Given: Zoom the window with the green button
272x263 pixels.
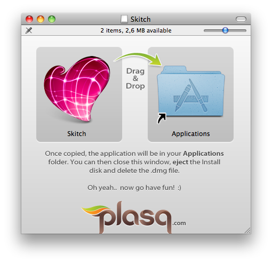Looking at the screenshot, I should click(52, 19).
